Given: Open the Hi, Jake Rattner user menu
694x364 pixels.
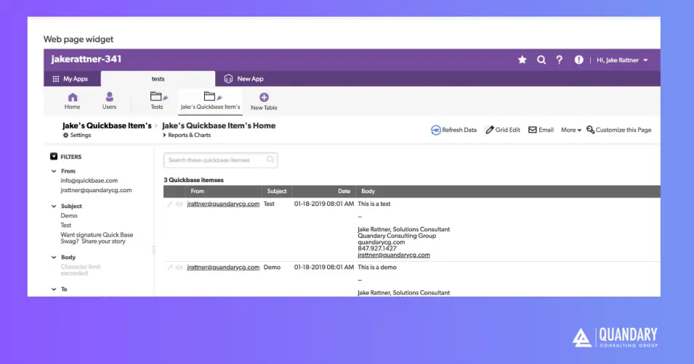Looking at the screenshot, I should pos(622,60).
